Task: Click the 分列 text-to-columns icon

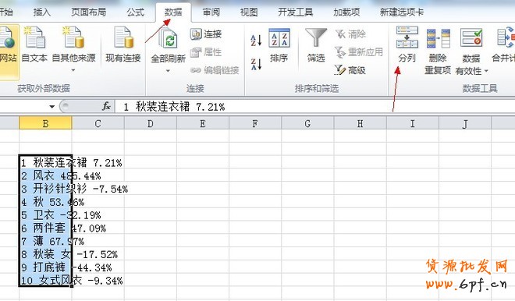Action: click(x=407, y=37)
